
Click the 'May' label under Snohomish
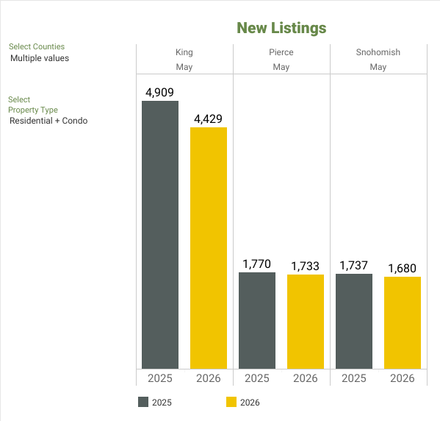[x=378, y=67]
